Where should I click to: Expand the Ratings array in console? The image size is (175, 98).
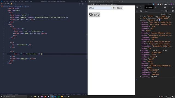141,50
